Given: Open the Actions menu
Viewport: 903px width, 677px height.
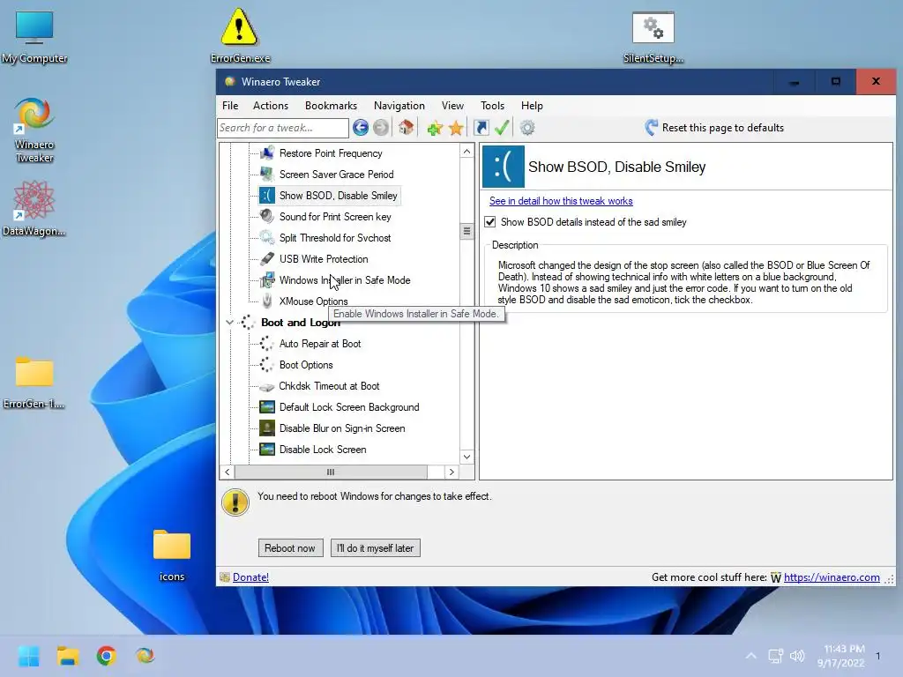Looking at the screenshot, I should [x=271, y=106].
